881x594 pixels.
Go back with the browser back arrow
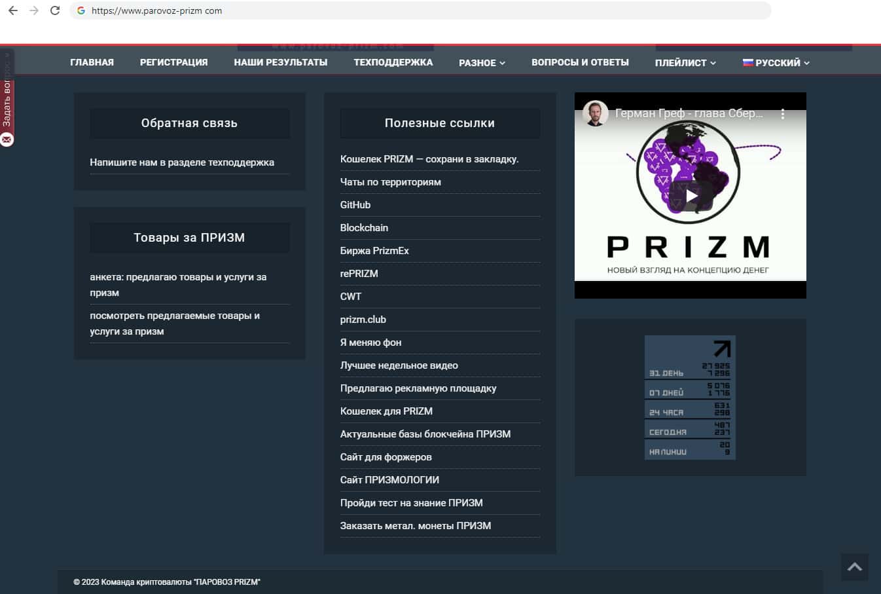pyautogui.click(x=13, y=10)
